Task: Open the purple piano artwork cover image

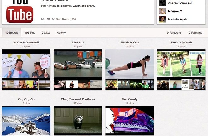Action: [130, 121]
